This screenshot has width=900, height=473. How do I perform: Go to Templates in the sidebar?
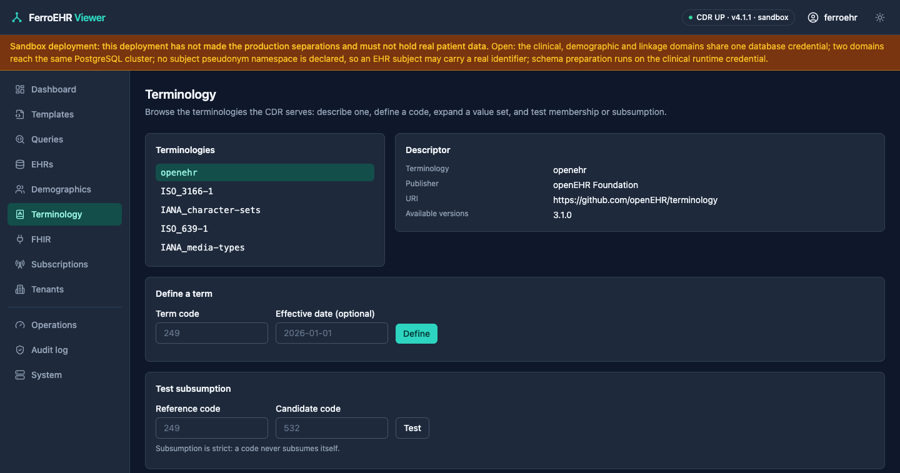(x=64, y=114)
